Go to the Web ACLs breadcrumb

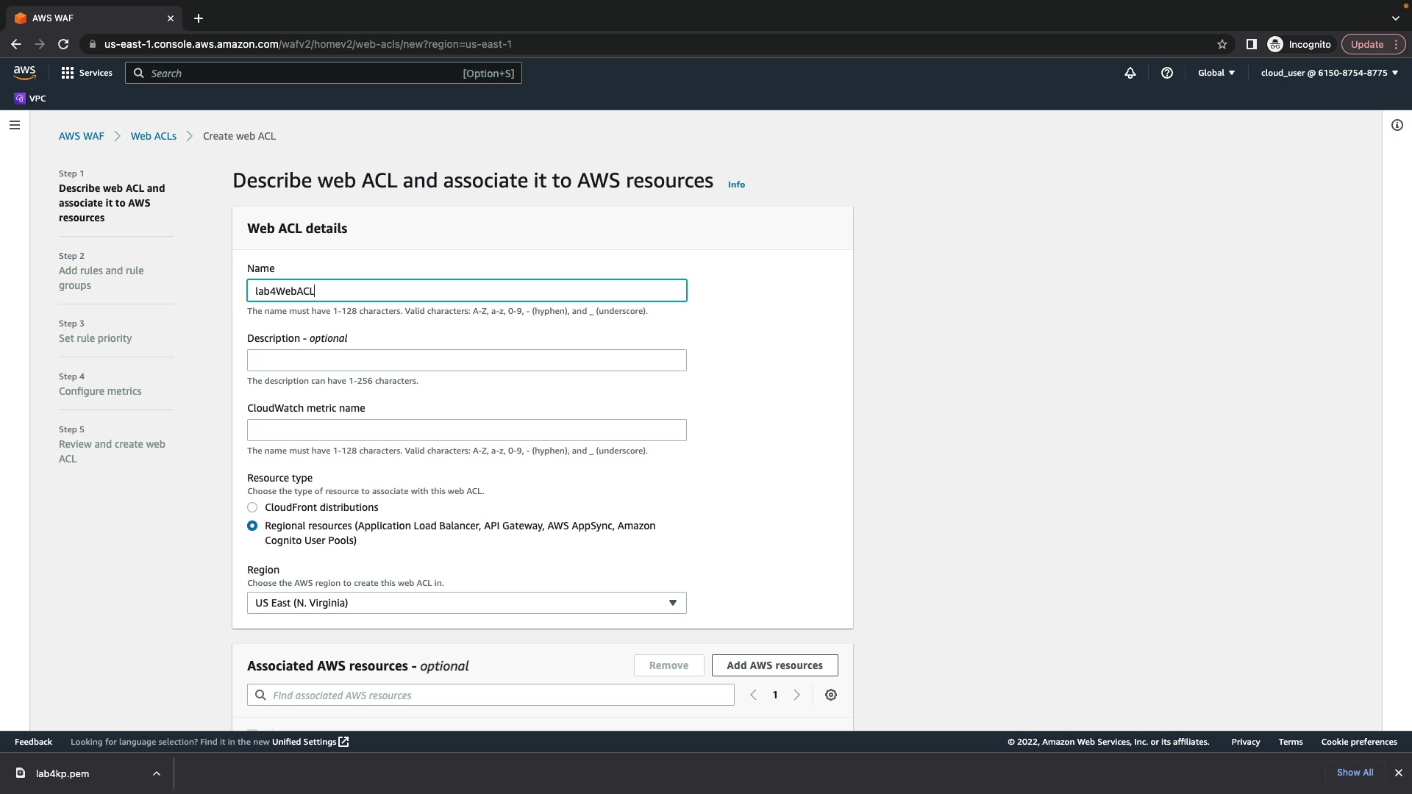click(153, 136)
